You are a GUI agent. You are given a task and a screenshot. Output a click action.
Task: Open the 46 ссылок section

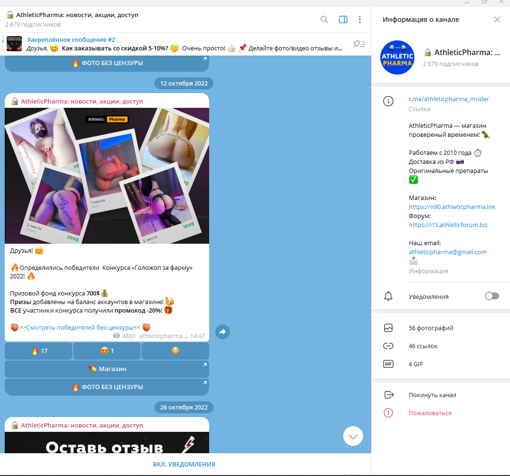click(x=423, y=346)
